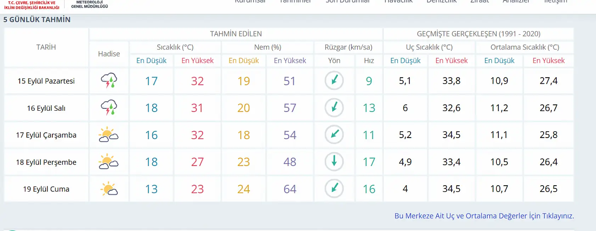Select Denizcilik from the navigation bar
Image resolution: width=596 pixels, height=231 pixels.
pos(442,2)
